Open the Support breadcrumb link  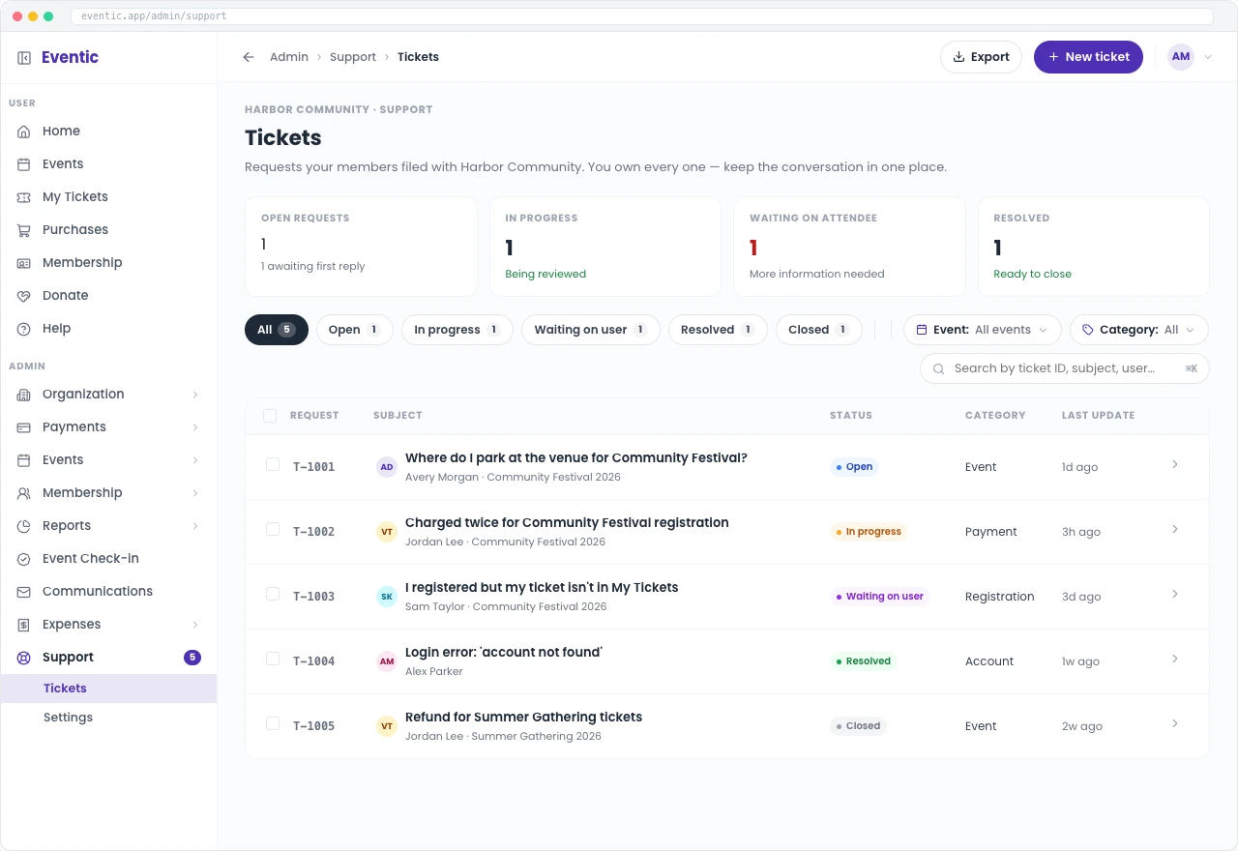(353, 57)
